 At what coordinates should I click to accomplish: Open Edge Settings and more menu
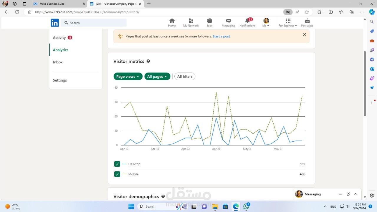pos(362,12)
